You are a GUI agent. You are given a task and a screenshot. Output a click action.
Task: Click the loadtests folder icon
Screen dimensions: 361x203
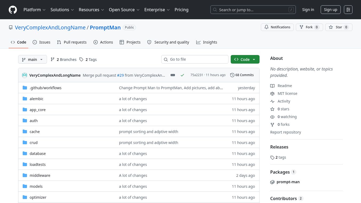25,164
